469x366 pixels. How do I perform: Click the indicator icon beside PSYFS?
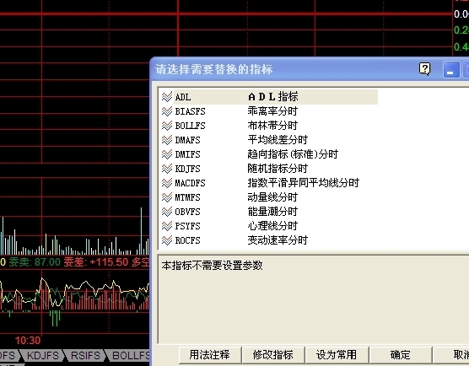click(167, 226)
